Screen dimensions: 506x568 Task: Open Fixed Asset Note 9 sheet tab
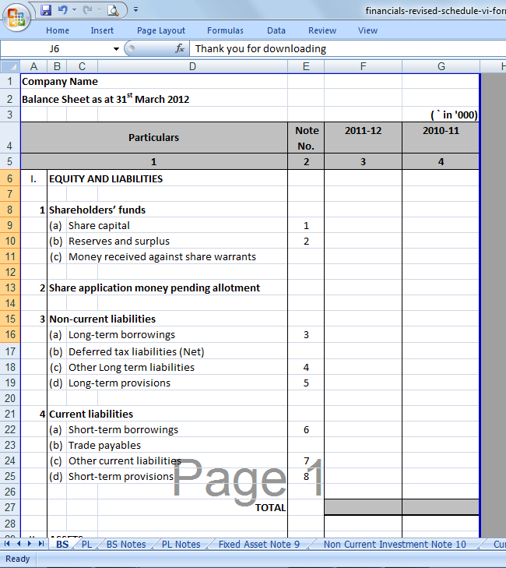(x=259, y=544)
